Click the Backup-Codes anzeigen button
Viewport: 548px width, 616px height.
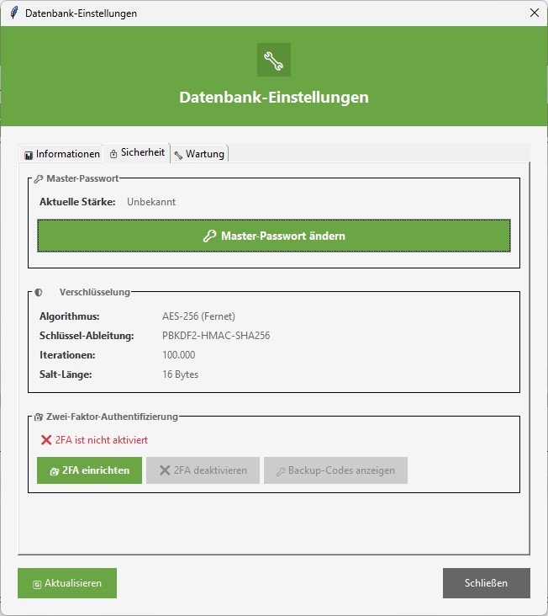[x=336, y=470]
